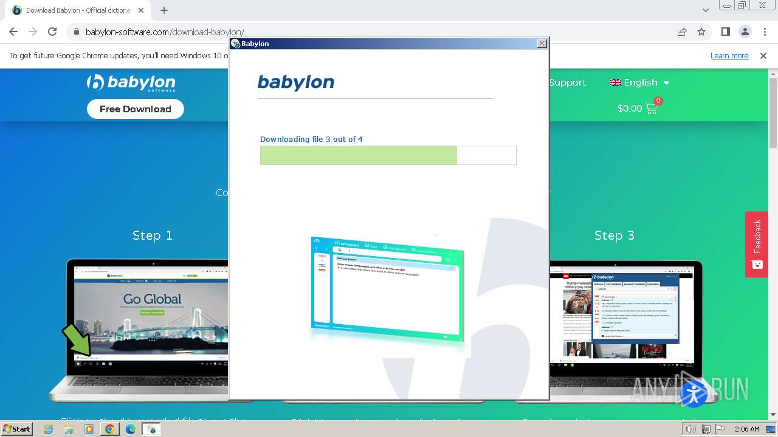Click the share page icon in address bar
Image resolution: width=778 pixels, height=437 pixels.
(682, 32)
